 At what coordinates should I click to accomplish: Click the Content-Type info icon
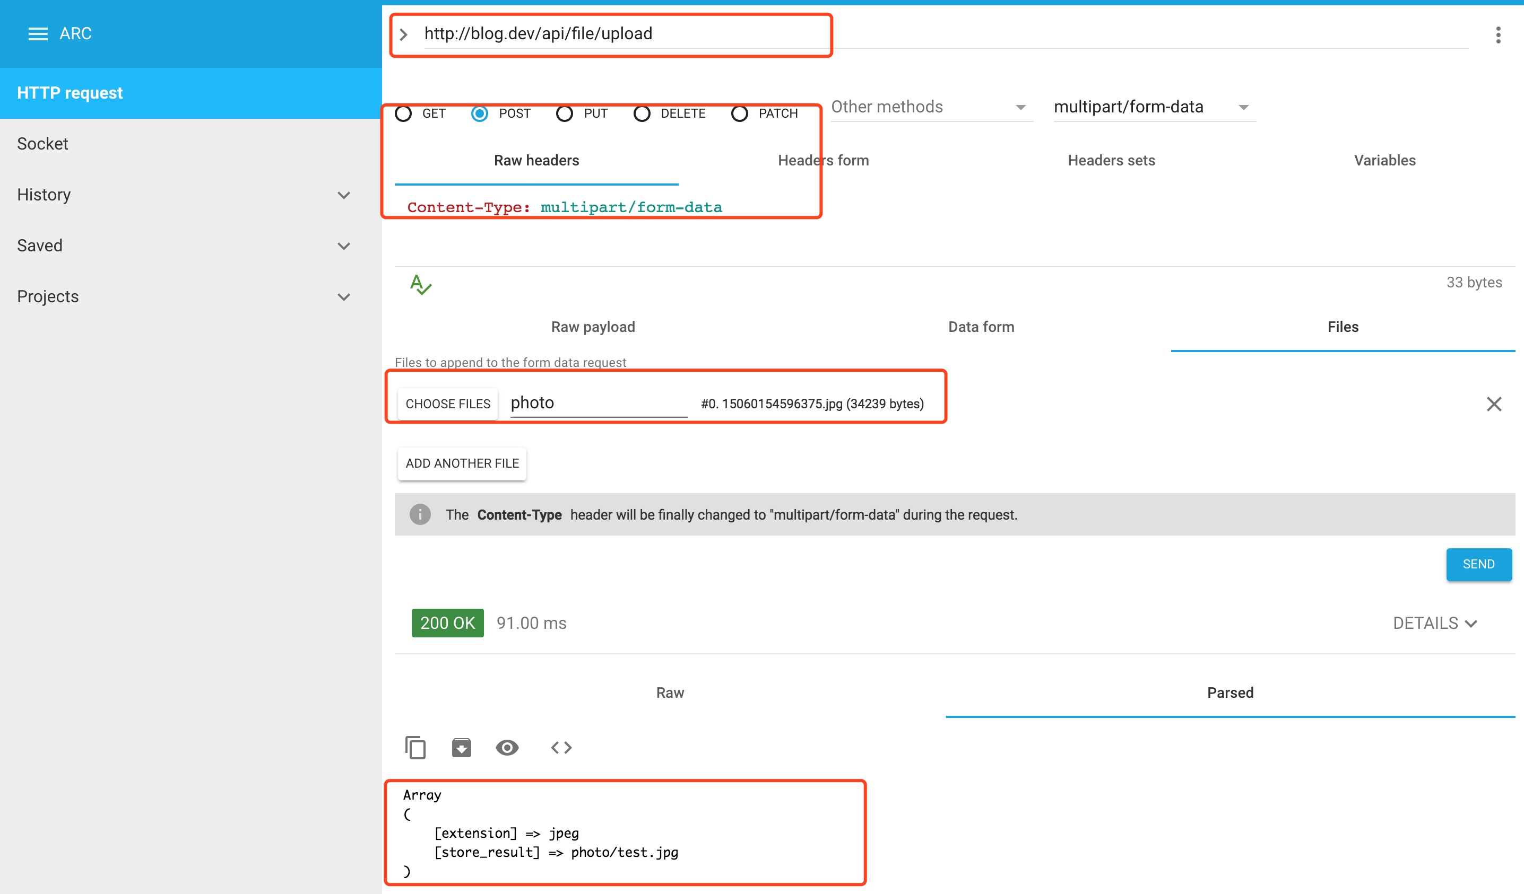(x=420, y=514)
